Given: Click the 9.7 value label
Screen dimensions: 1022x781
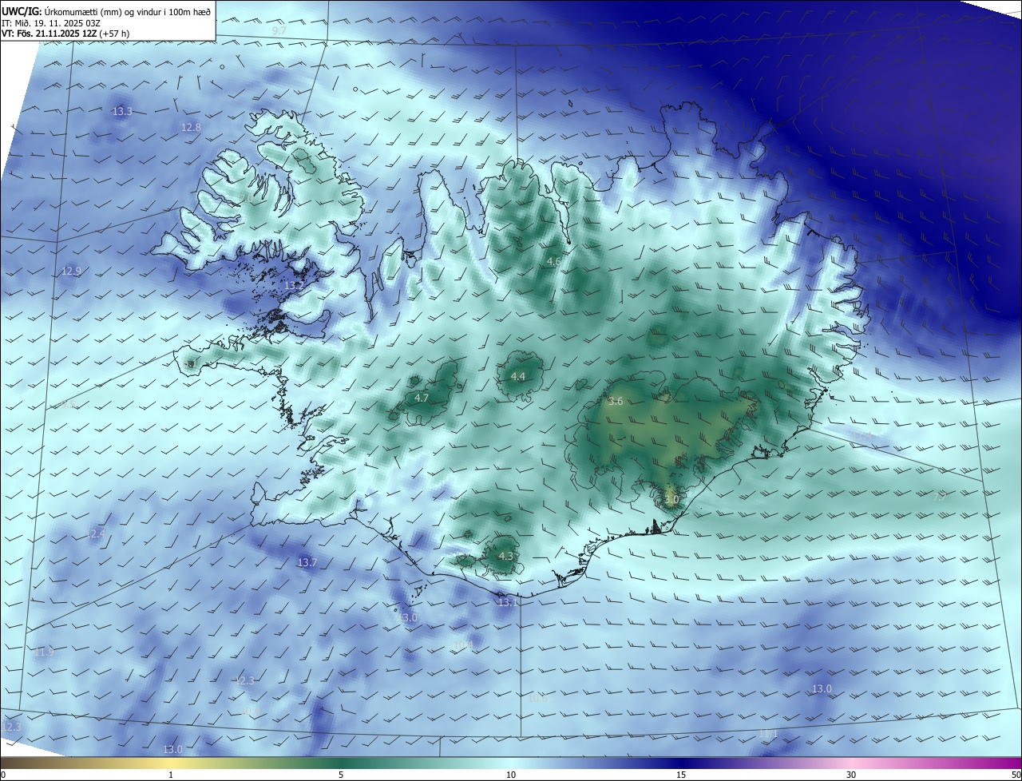Looking at the screenshot, I should tap(279, 30).
